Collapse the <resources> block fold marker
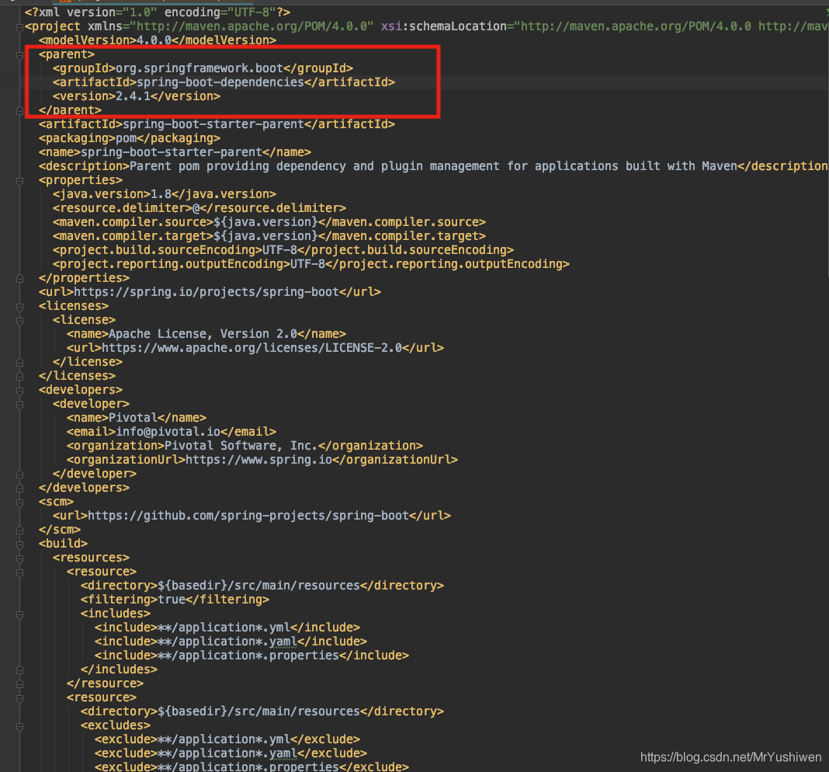The width and height of the screenshot is (829, 772). (19, 558)
